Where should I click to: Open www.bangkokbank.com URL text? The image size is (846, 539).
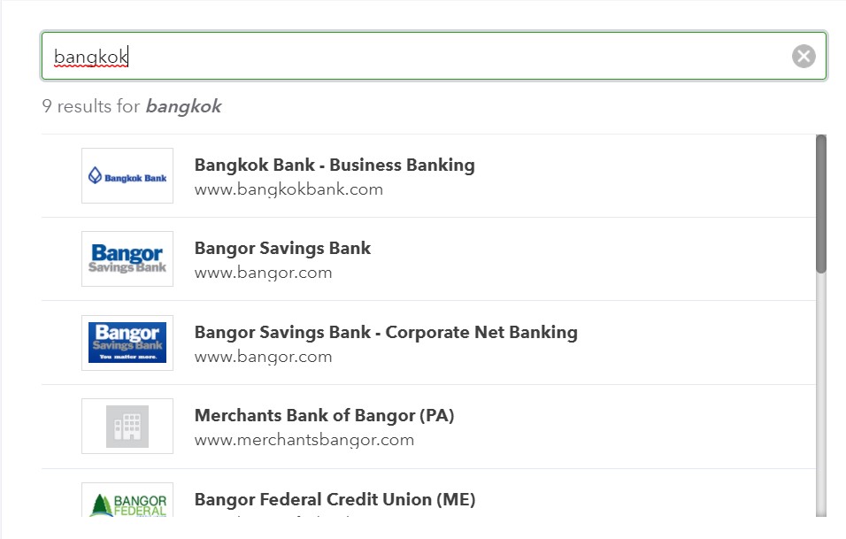(x=288, y=189)
